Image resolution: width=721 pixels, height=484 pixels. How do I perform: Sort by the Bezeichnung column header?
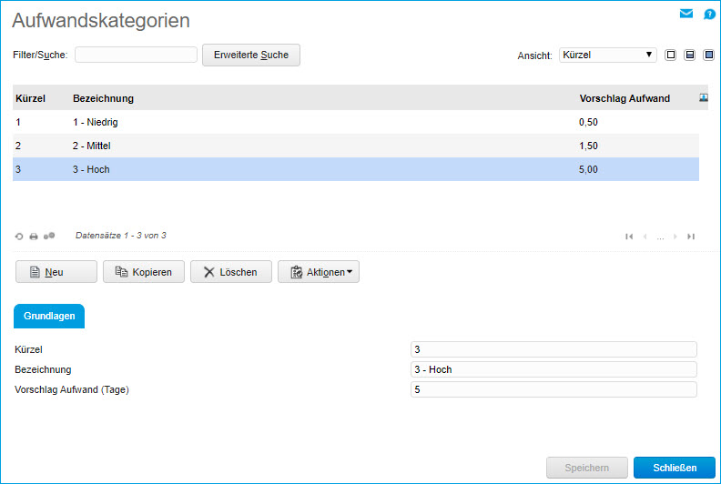tap(103, 98)
